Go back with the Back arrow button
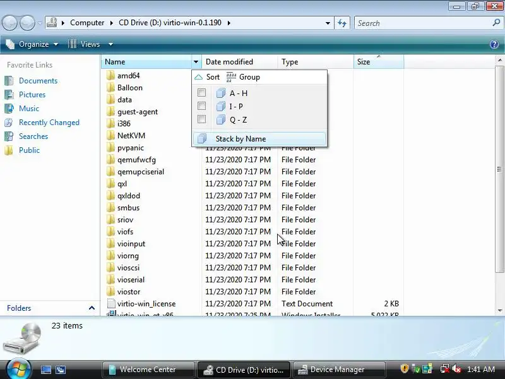Screen dimensions: 505x379 (10, 23)
